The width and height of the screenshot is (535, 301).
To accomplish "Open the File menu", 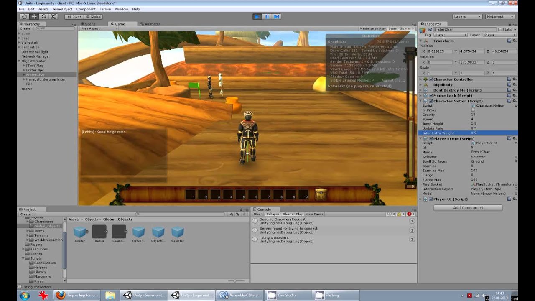I will 21,9.
